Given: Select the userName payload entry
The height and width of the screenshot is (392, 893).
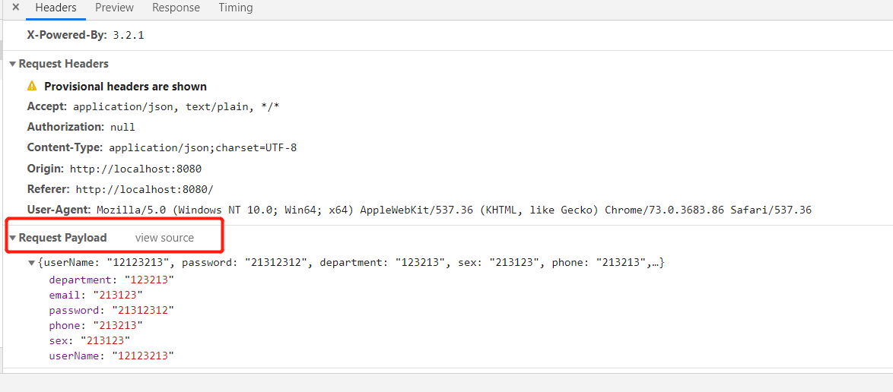Looking at the screenshot, I should pyautogui.click(x=111, y=356).
